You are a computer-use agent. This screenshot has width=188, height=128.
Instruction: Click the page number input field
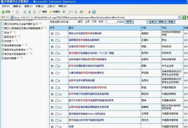click(111, 22)
